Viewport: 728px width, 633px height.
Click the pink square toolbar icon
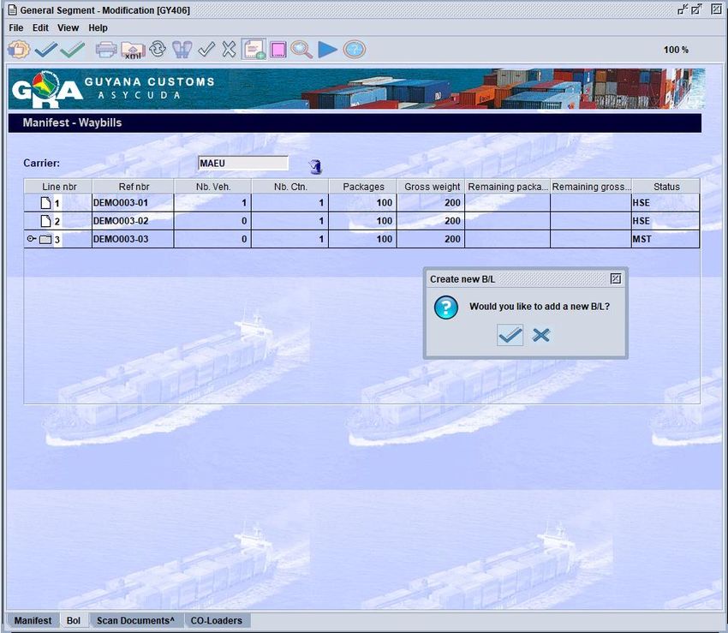pyautogui.click(x=277, y=50)
